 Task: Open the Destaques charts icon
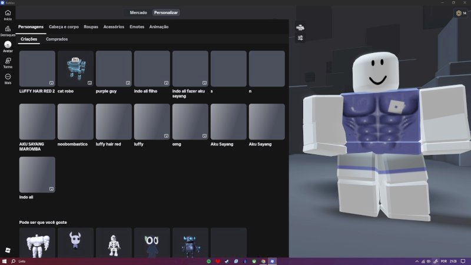tap(8, 29)
